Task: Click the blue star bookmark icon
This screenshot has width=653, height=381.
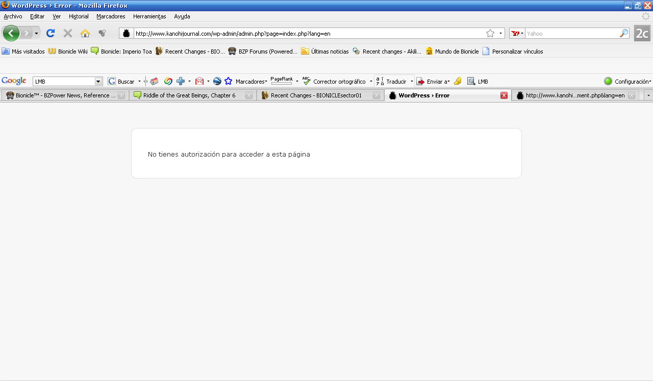Action: tap(229, 81)
